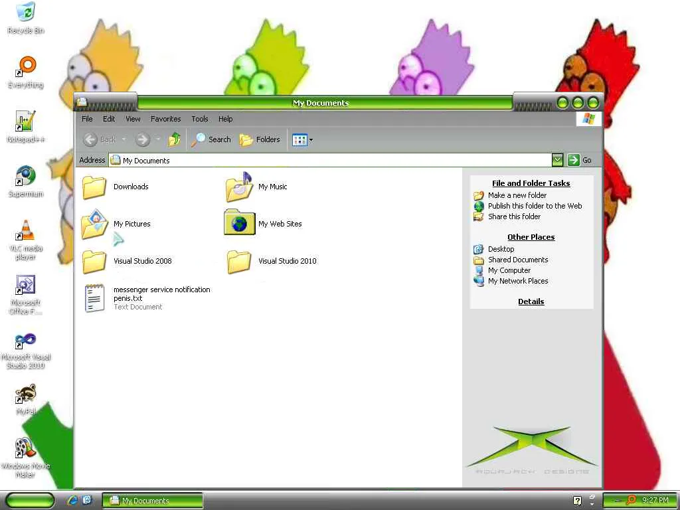Click inside the Address field
The height and width of the screenshot is (510, 680).
(331, 161)
